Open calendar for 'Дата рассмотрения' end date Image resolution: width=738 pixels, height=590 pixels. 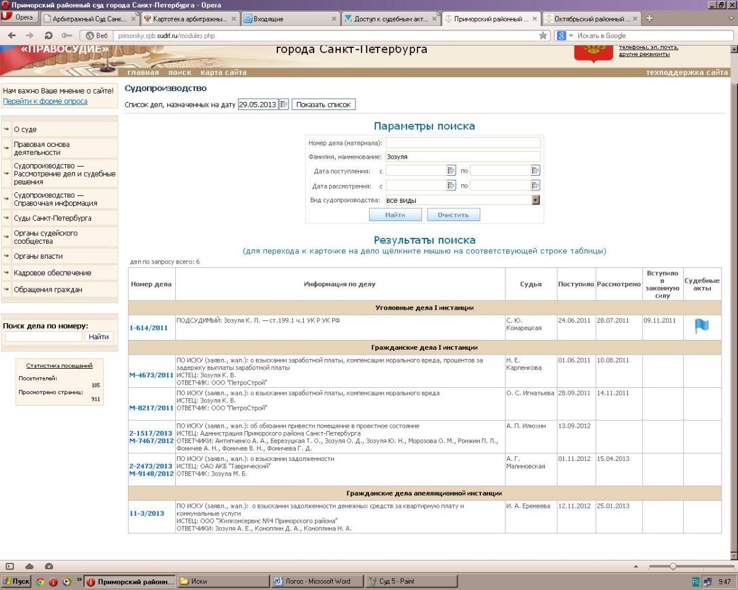pyautogui.click(x=535, y=186)
